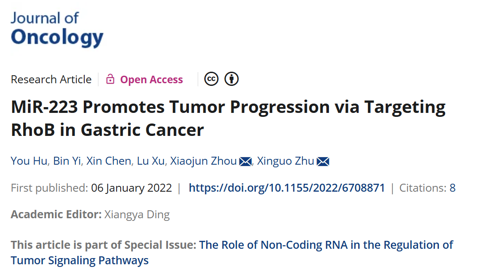Open author Bin Yi's link
The width and height of the screenshot is (477, 278).
(66, 161)
